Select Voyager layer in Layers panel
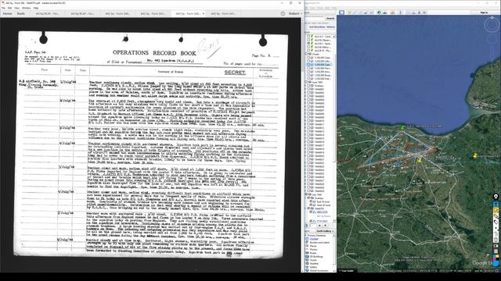The width and height of the screenshot is (501, 281). 314,239
